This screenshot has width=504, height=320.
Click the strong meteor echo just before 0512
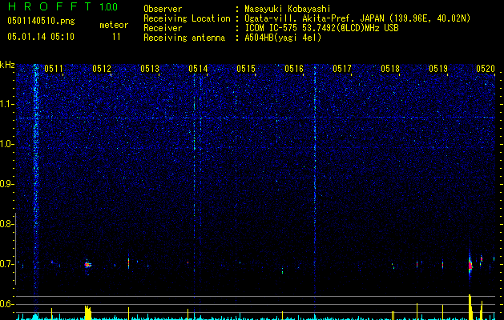click(x=88, y=265)
